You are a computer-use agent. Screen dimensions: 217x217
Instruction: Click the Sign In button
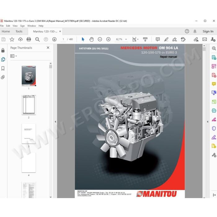click(x=208, y=31)
